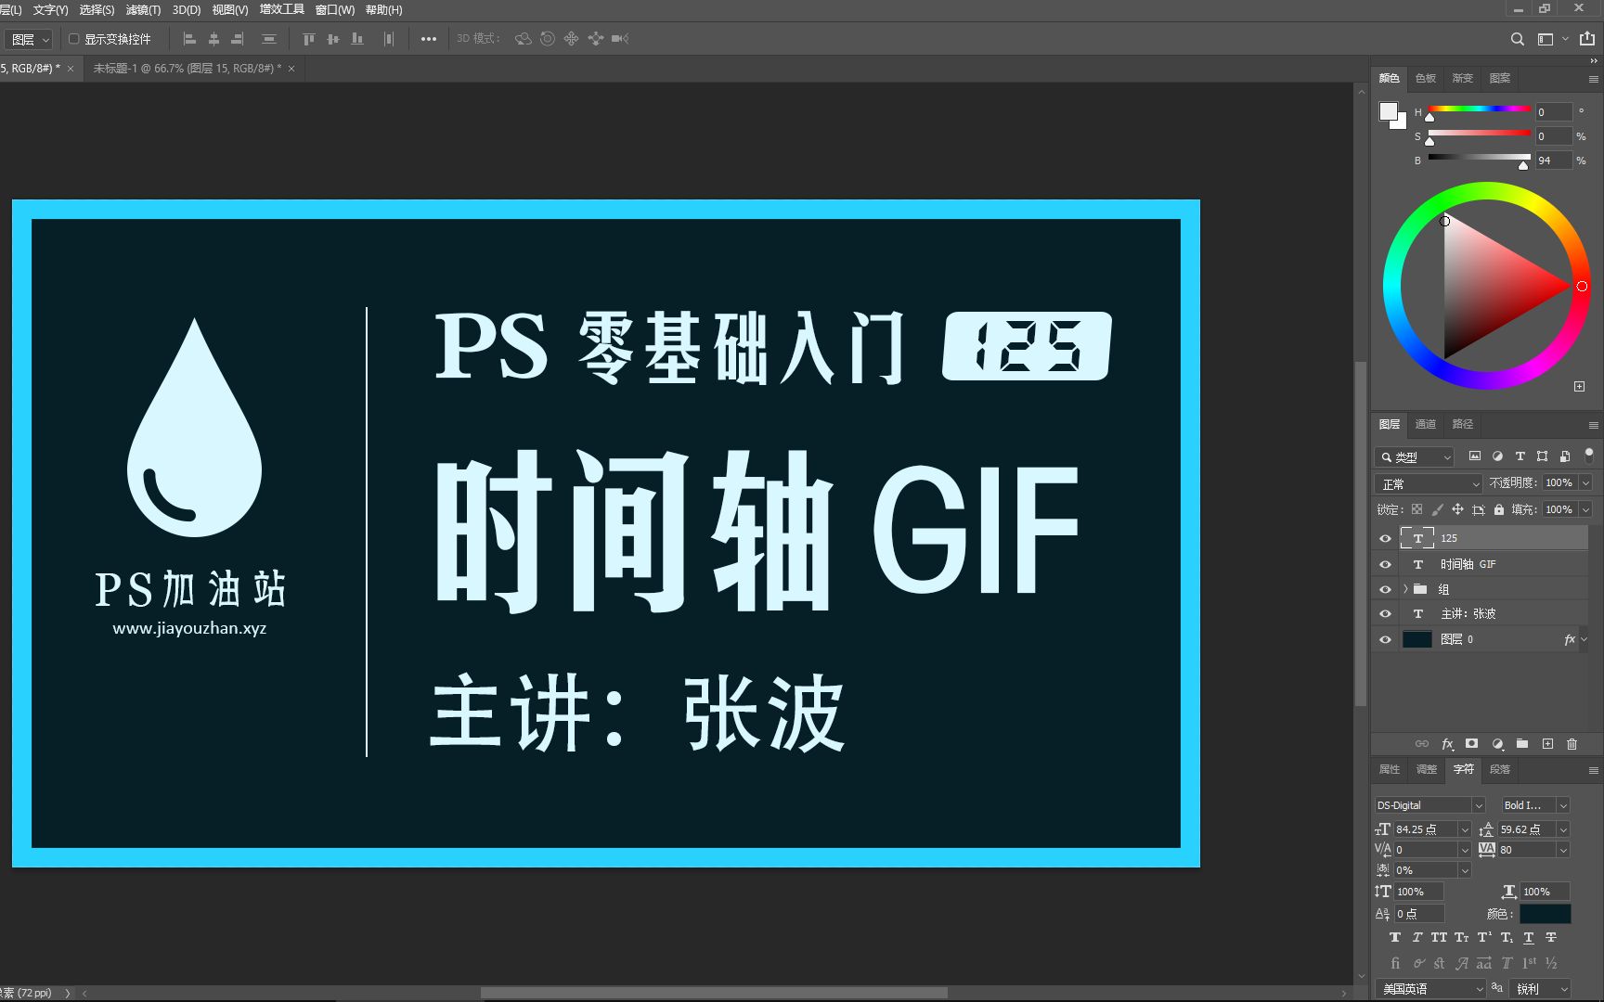Hide the 时间轴 GIF text layer

[1385, 564]
